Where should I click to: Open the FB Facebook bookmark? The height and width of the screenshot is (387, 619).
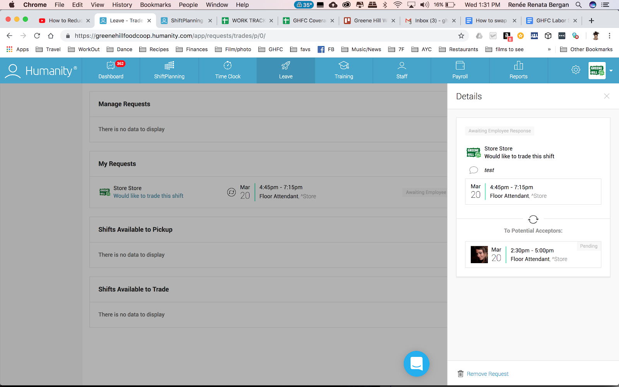326,49
